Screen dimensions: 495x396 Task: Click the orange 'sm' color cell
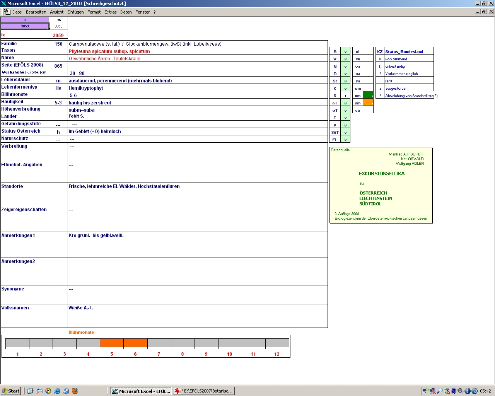coord(368,103)
